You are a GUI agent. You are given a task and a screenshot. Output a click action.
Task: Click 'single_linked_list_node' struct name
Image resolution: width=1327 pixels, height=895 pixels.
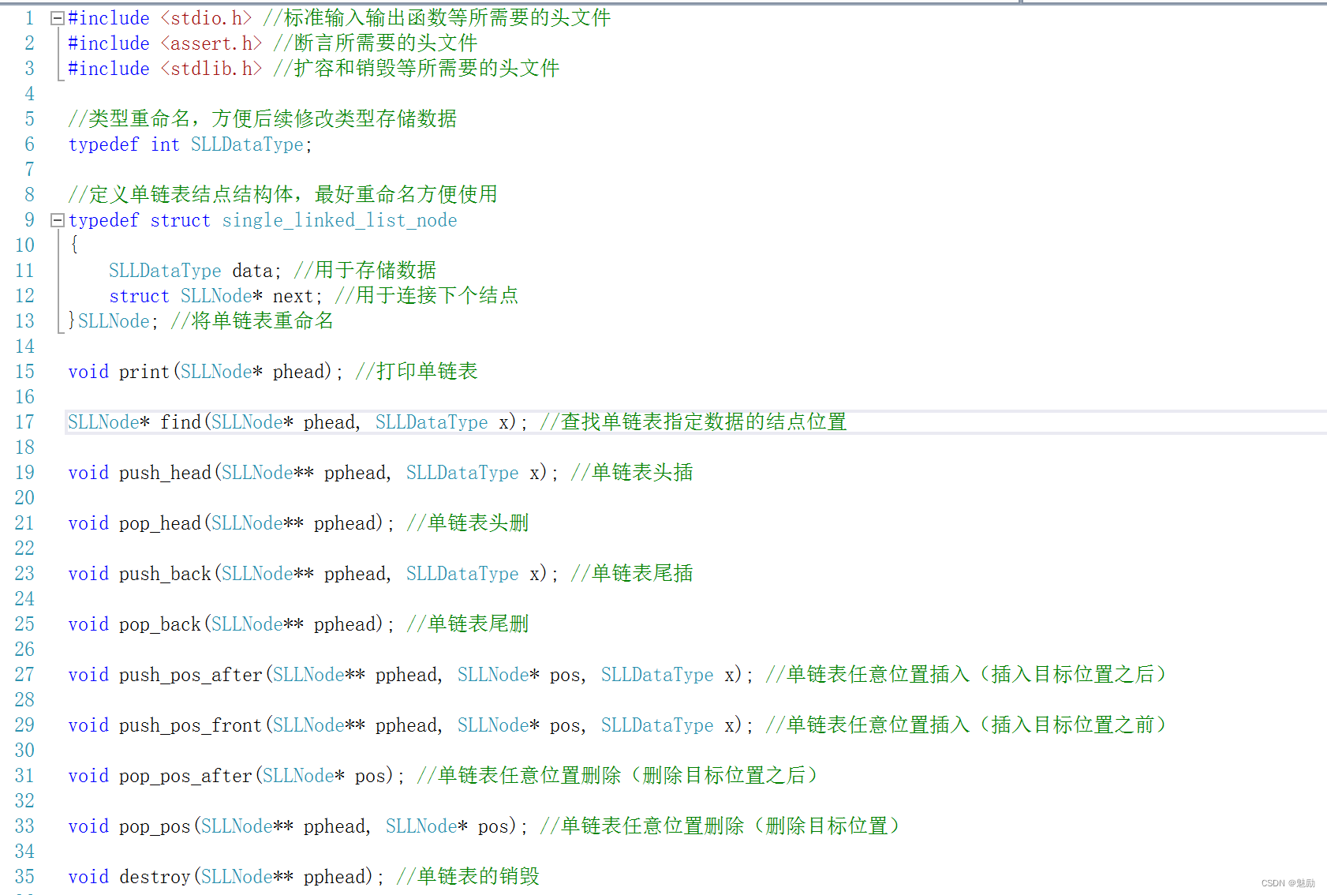(339, 220)
